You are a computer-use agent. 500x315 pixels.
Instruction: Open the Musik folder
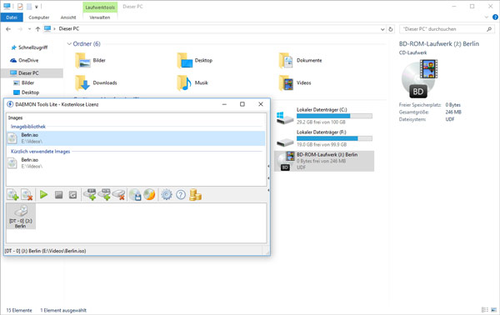click(x=192, y=82)
